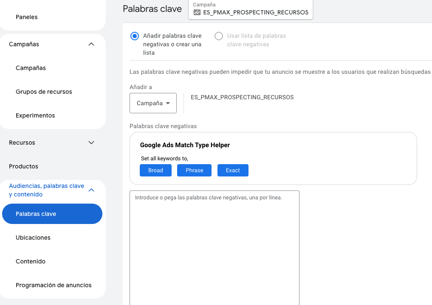Viewport: 432px width, 305px height.
Task: Open Paneles in the sidebar
Action: 27,17
